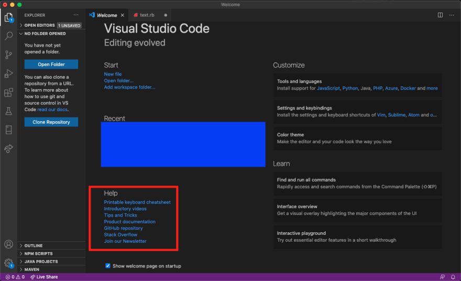Open the Source Control view icon
The height and width of the screenshot is (281, 461).
[9, 55]
